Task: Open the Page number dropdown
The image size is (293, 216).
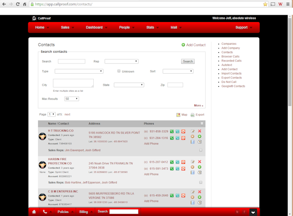Action: (52, 115)
